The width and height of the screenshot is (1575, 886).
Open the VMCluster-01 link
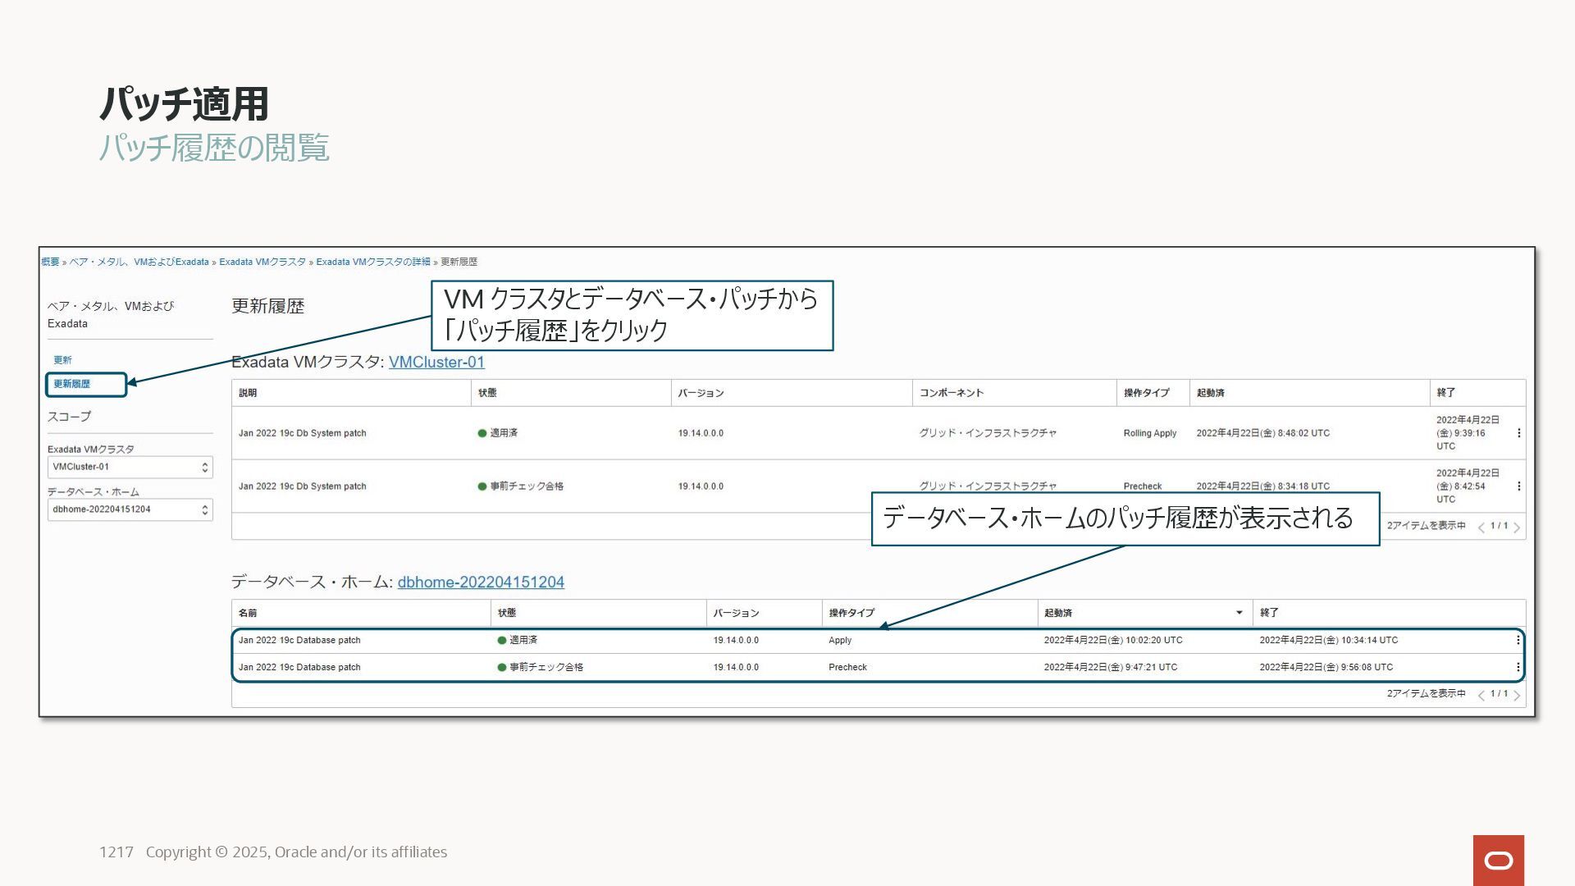pos(436,362)
